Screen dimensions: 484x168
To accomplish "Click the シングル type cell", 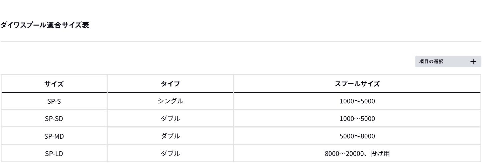I will click(x=170, y=101).
